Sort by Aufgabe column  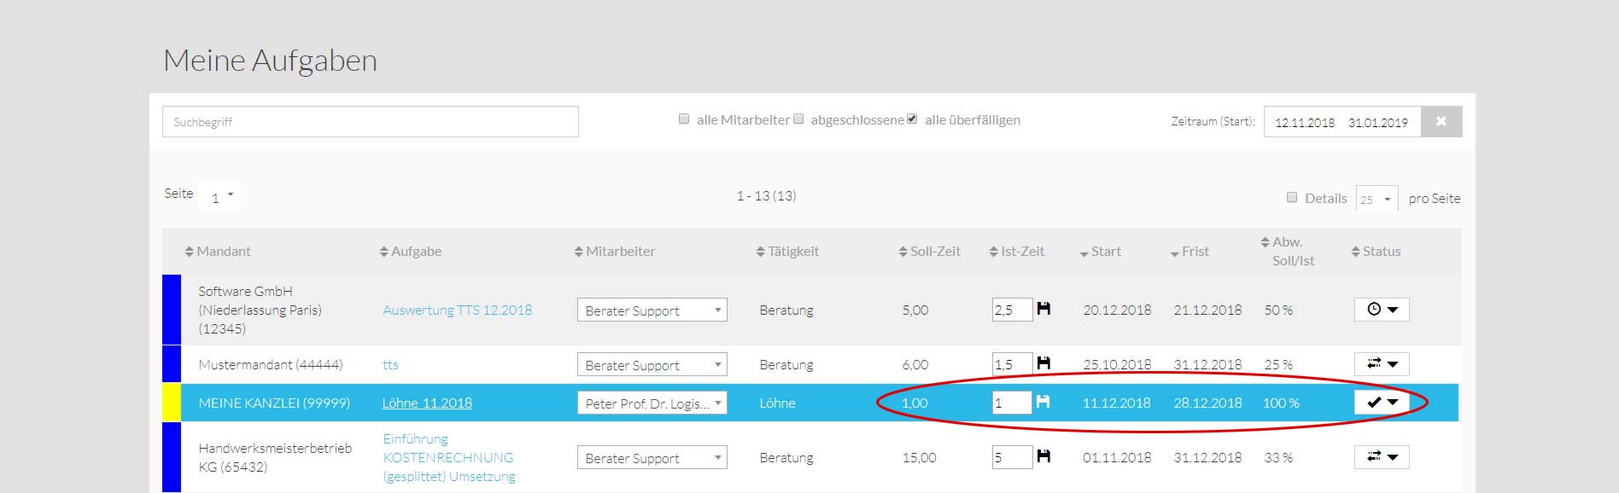411,252
